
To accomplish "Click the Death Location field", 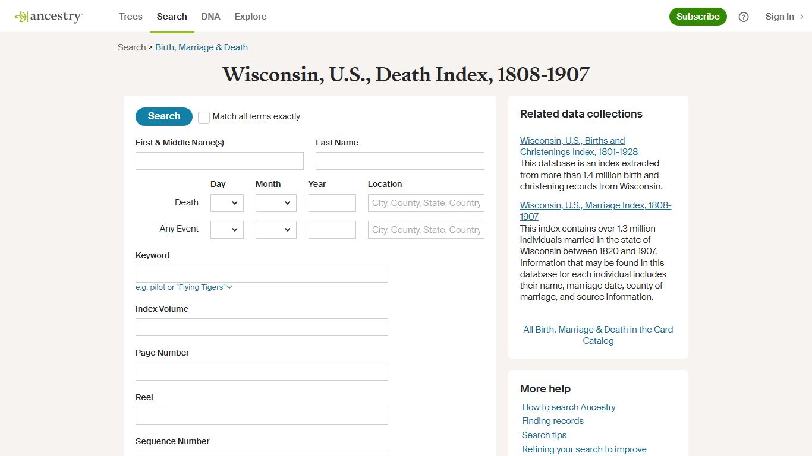I will (426, 203).
